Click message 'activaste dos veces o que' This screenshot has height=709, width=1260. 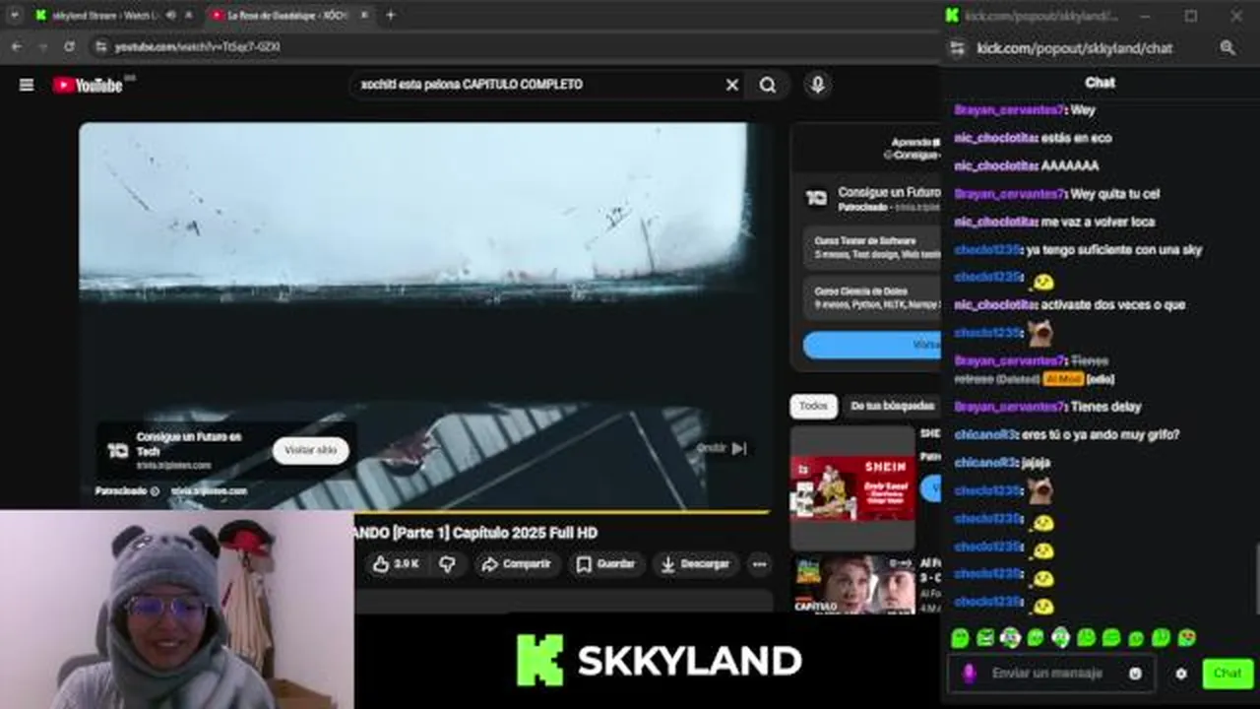click(1112, 305)
